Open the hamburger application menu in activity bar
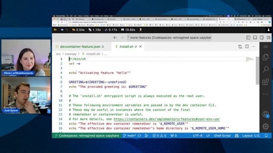273x153 pixels. (x=265, y=47)
